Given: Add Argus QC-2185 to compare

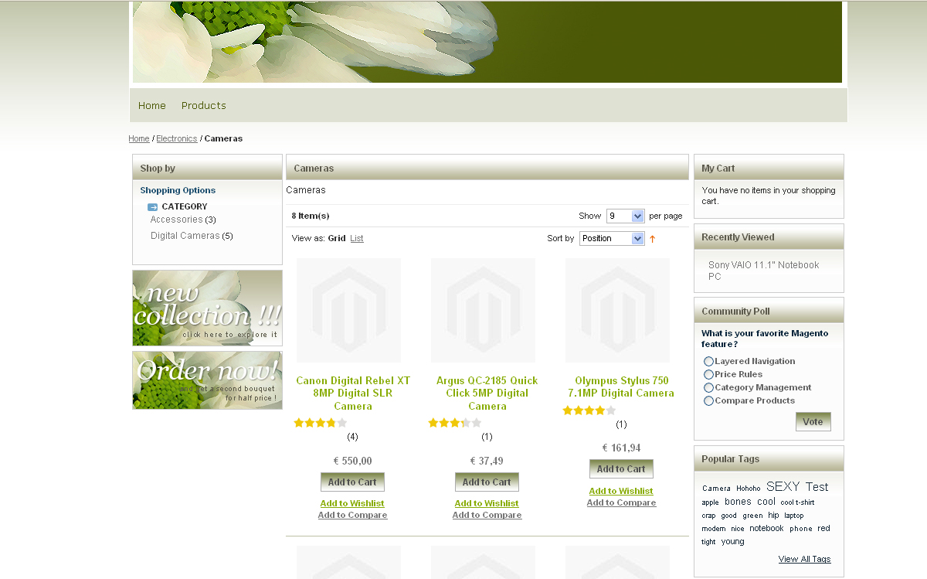Looking at the screenshot, I should [487, 516].
